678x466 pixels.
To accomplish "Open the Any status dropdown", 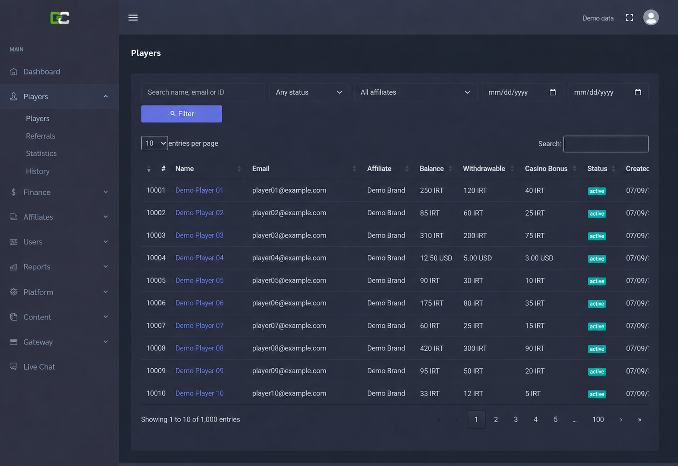I will click(309, 92).
